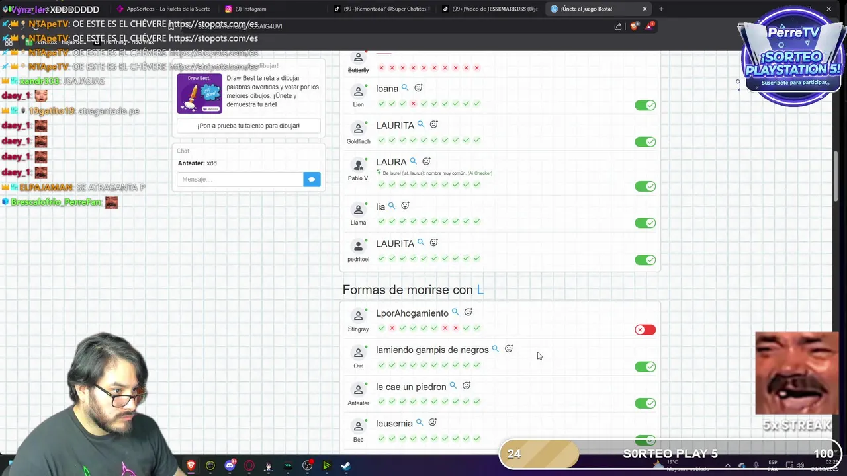Toggle approval switch for Goldfinch's LAURITA

[645, 141]
